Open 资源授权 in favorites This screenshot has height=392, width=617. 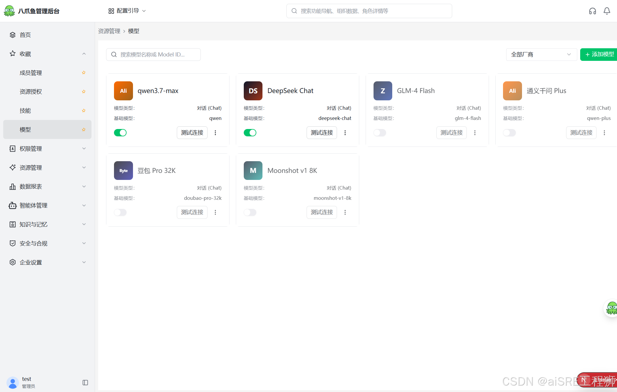pyautogui.click(x=47, y=92)
